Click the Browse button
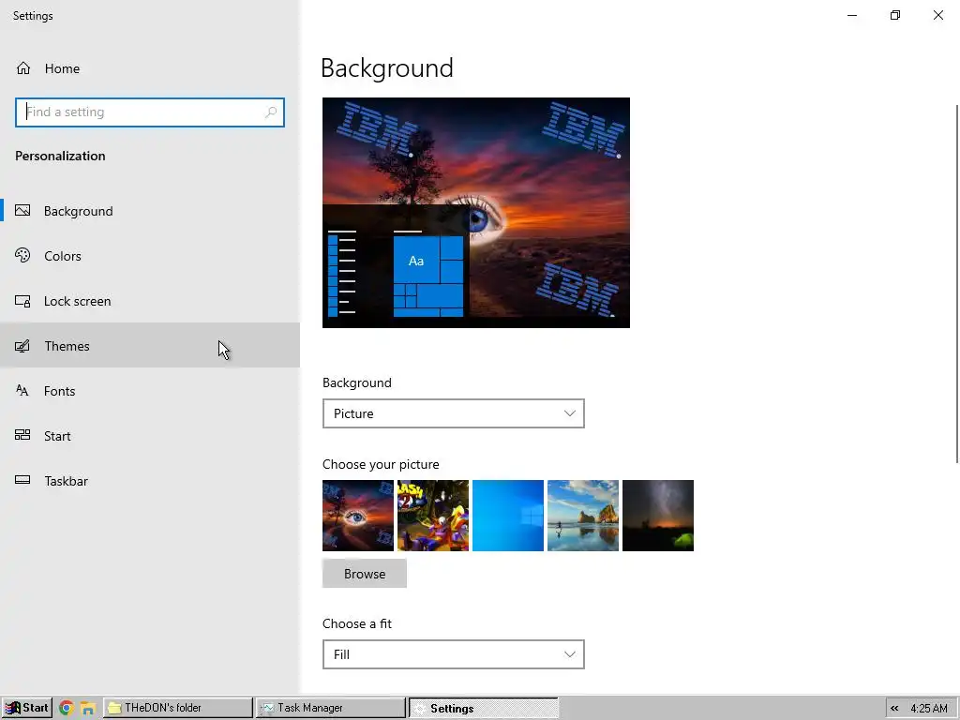Viewport: 960px width, 720px height. coord(365,574)
